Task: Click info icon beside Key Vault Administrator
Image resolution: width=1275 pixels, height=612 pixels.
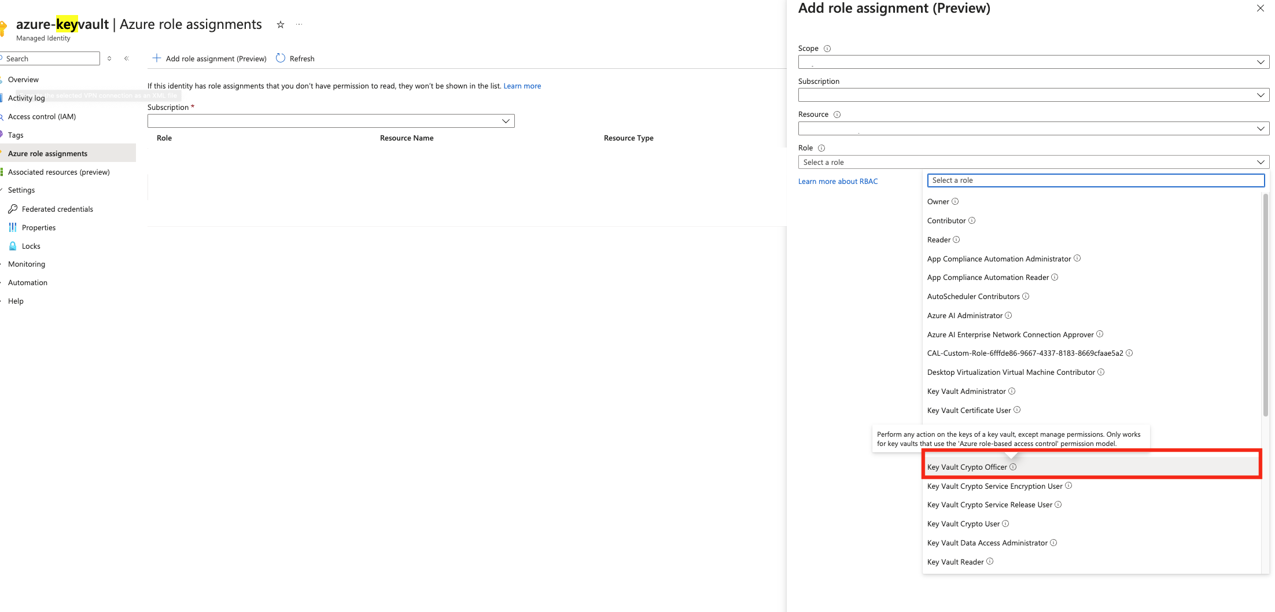Action: pyautogui.click(x=1012, y=391)
